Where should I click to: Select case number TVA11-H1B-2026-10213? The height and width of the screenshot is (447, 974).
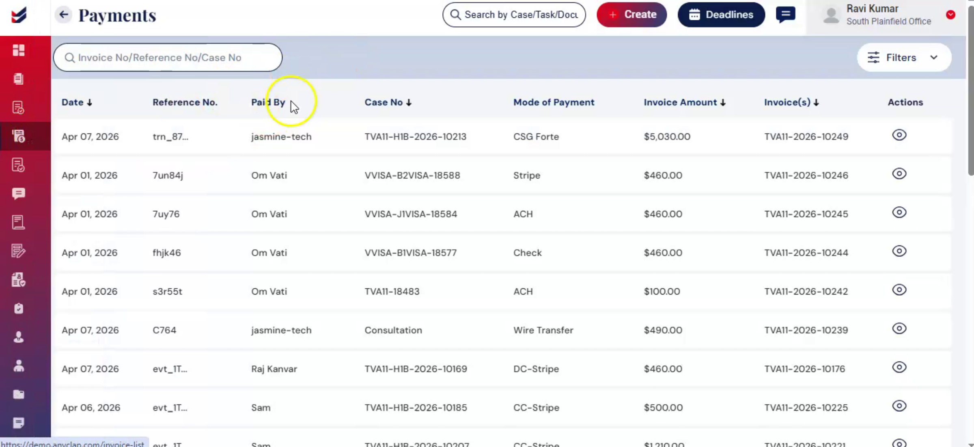(x=415, y=137)
